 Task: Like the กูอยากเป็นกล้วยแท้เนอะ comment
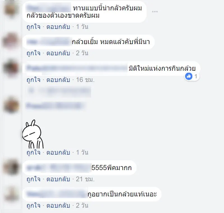click(34, 206)
